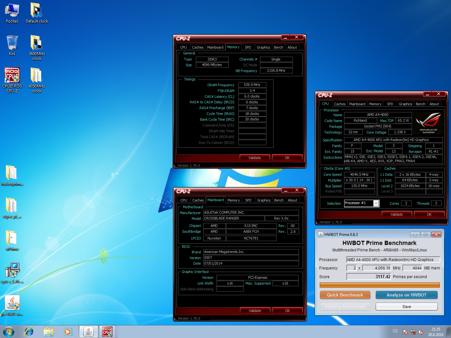Click the DRAM Frequency 539.9 MHz value
The image size is (451, 338).
click(x=252, y=85)
